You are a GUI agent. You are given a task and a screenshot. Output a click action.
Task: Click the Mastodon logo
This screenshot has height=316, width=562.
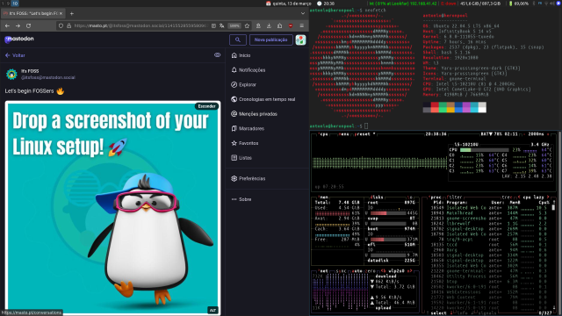[19, 39]
